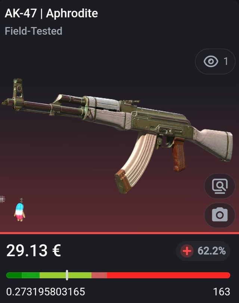Click the AK-47 weapon preview image
This screenshot has height=303, width=239.
coord(117,136)
